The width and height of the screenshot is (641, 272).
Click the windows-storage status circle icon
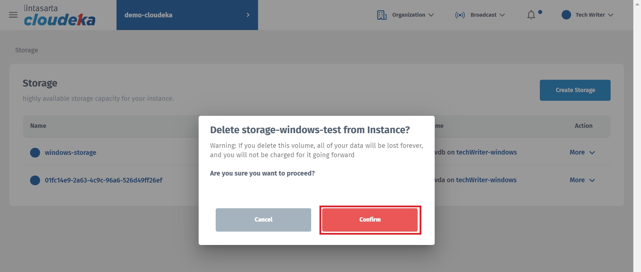(x=35, y=153)
